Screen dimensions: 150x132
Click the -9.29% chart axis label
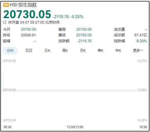(x=142, y=120)
